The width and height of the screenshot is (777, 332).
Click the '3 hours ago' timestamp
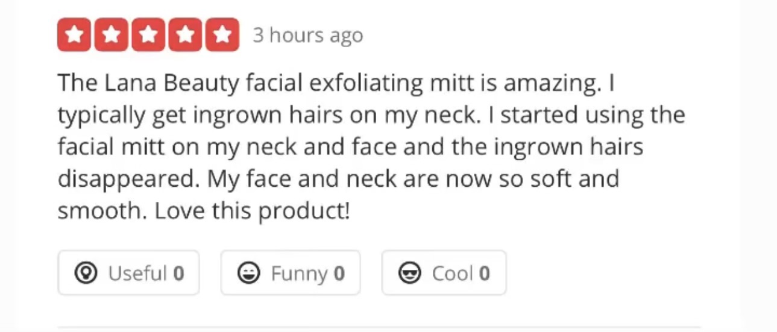[307, 36]
